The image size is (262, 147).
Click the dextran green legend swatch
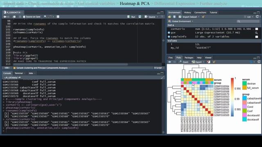click(x=244, y=83)
